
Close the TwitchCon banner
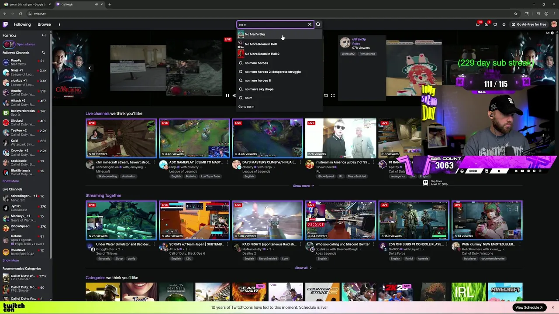click(x=552, y=307)
